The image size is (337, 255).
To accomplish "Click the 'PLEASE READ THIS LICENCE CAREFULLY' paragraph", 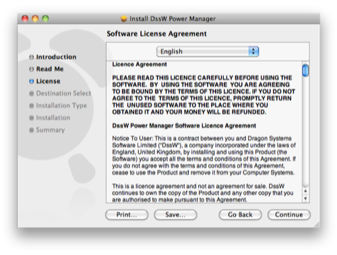I will coord(204,94).
